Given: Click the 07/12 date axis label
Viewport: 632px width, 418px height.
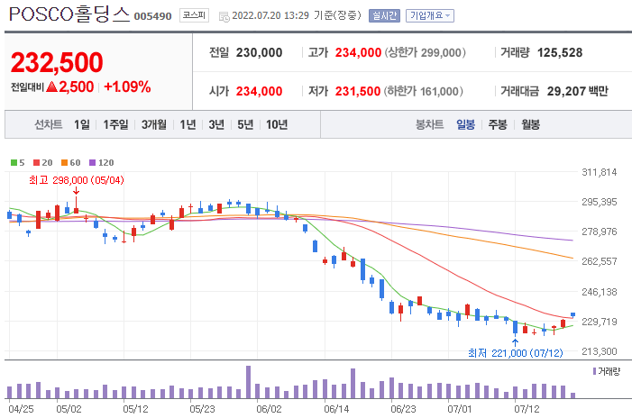Looking at the screenshot, I should (527, 409).
